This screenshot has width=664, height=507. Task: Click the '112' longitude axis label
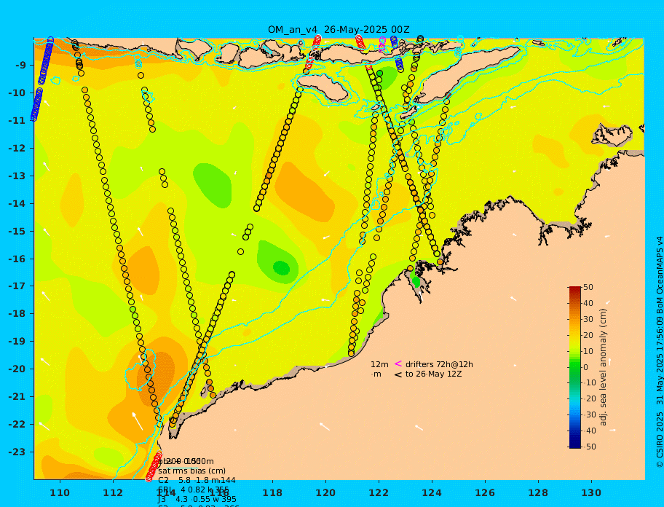click(x=113, y=492)
